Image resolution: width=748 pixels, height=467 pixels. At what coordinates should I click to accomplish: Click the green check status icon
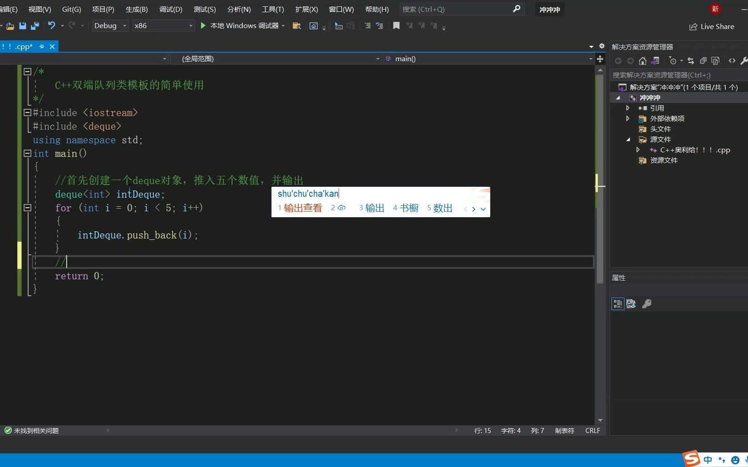tap(8, 430)
